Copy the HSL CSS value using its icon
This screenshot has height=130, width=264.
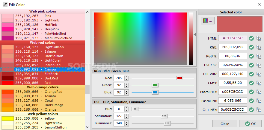[x=259, y=65]
